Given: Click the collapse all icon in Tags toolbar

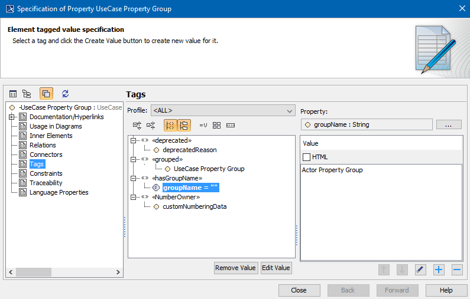Looking at the screenshot, I should 151,125.
